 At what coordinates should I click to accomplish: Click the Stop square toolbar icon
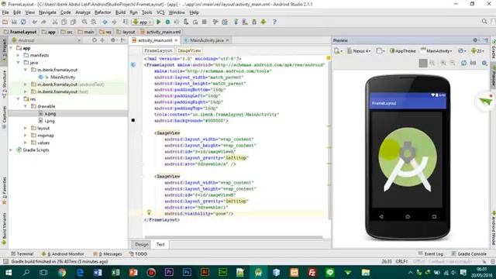[205, 22]
